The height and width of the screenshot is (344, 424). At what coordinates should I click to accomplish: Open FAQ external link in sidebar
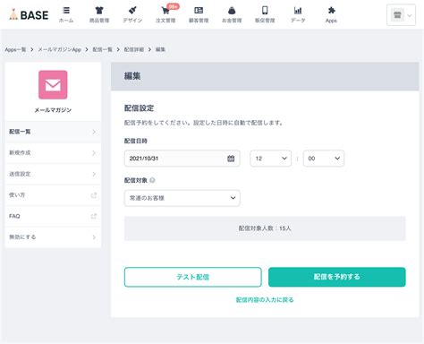[x=53, y=216]
